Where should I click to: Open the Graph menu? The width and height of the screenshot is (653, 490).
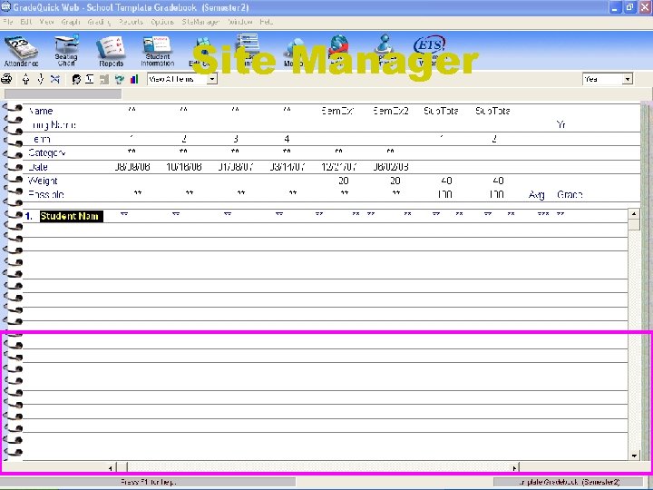pos(71,22)
